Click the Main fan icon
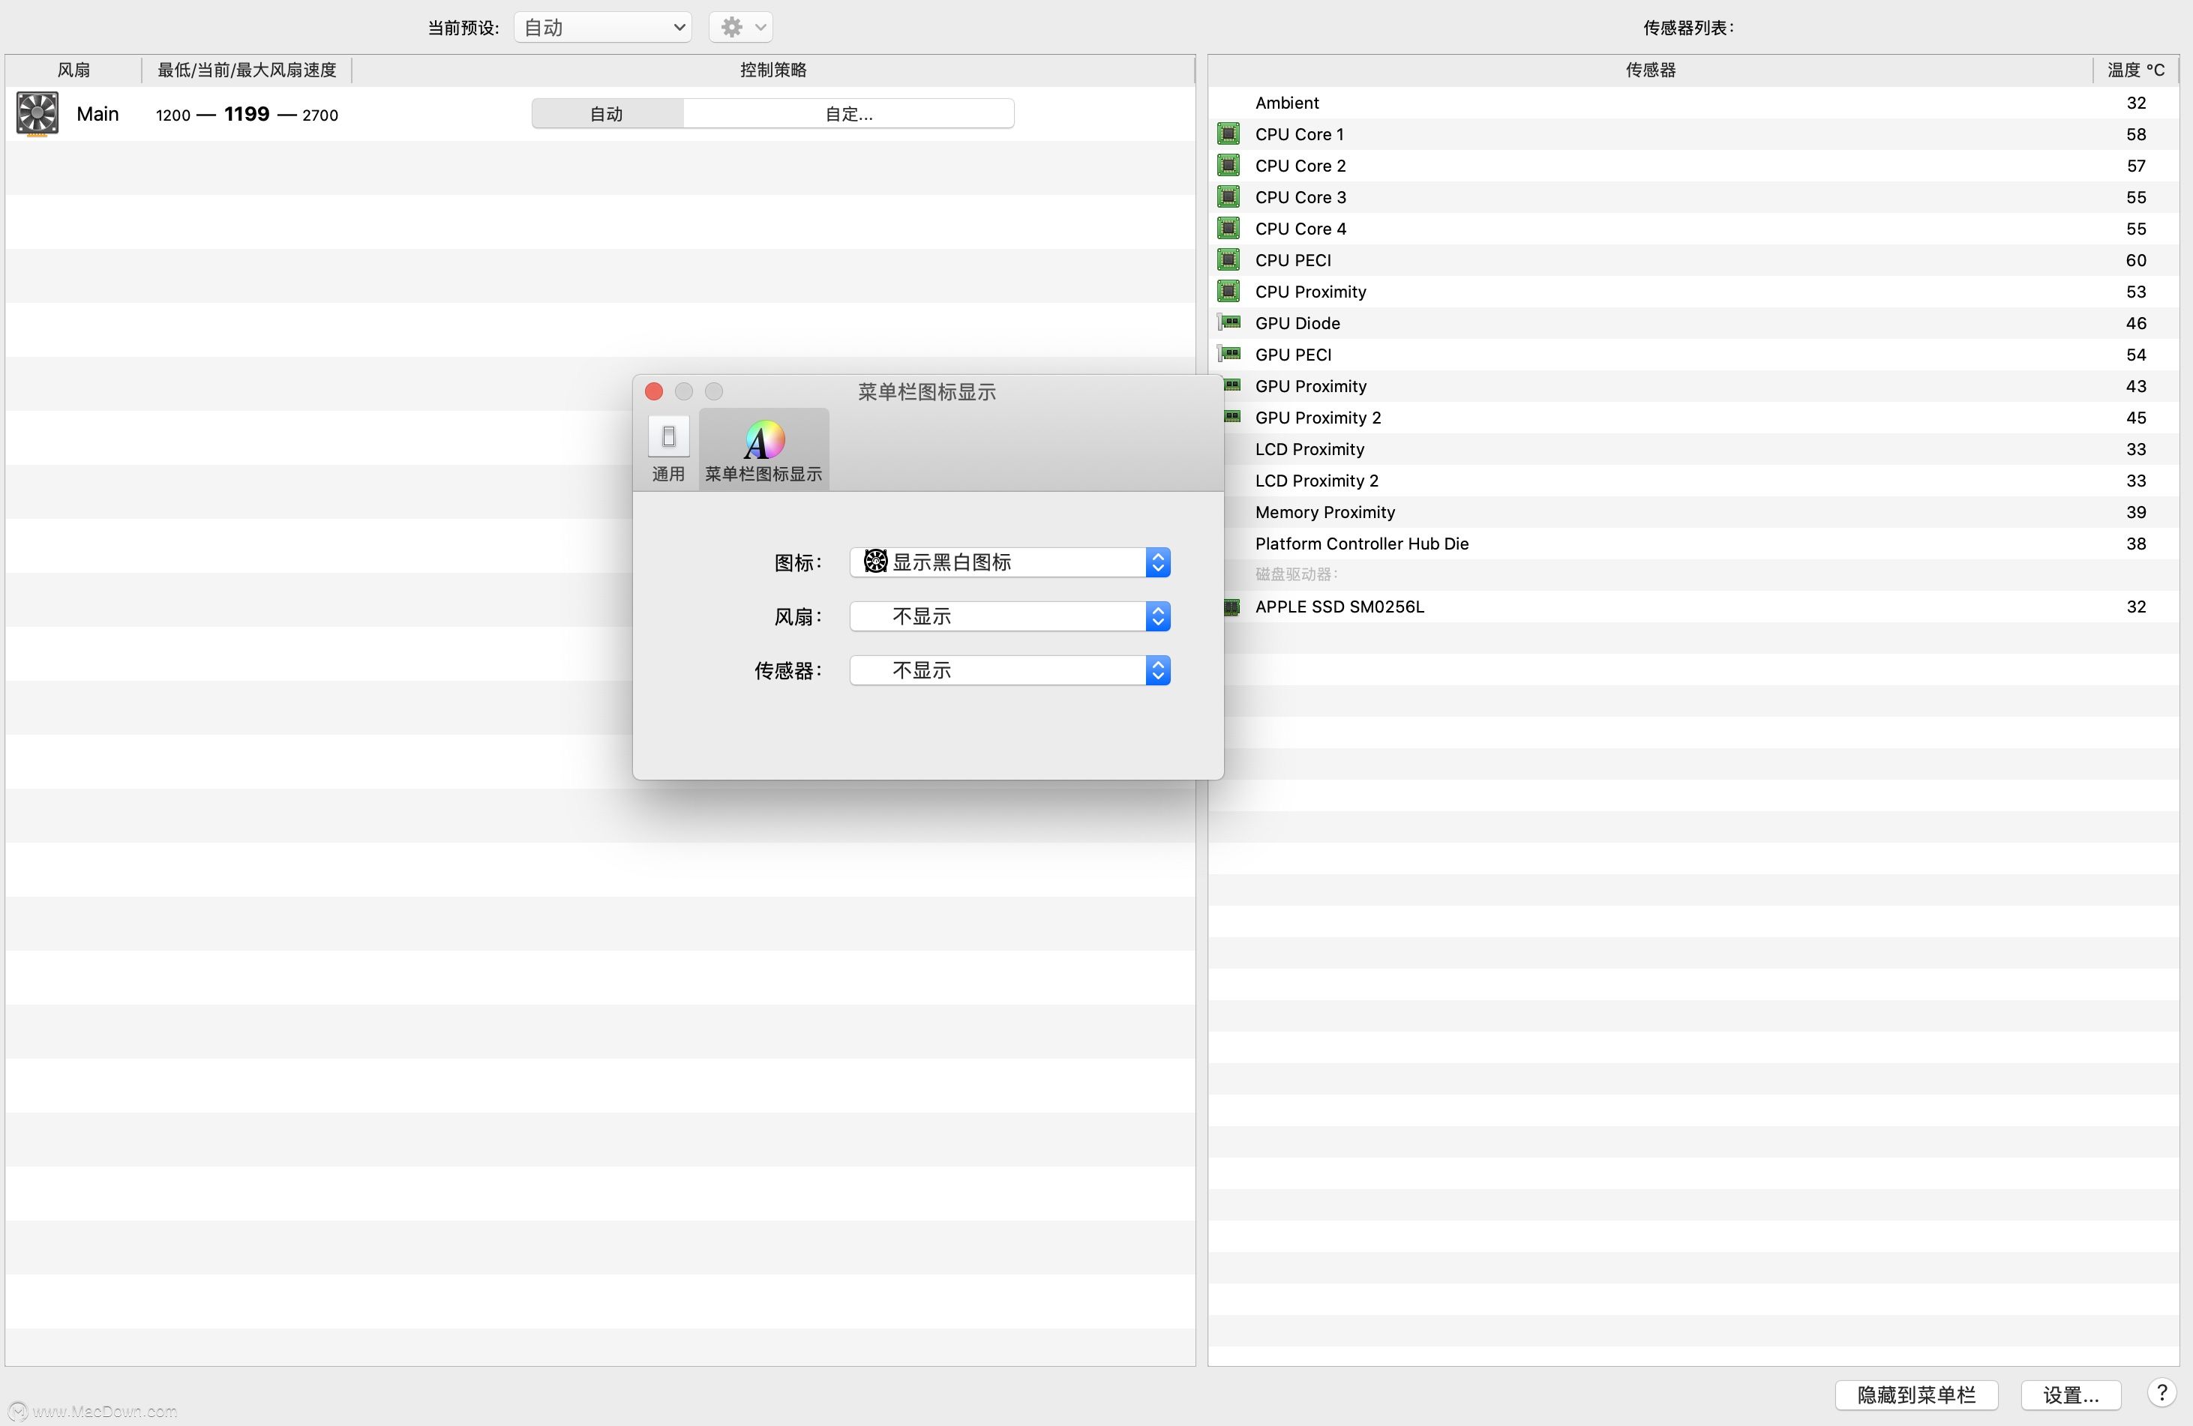This screenshot has width=2193, height=1426. click(37, 113)
